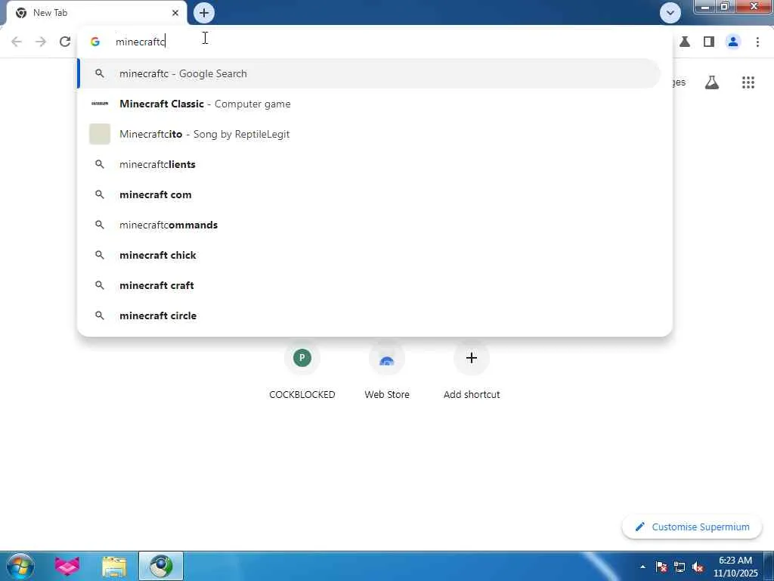Click the Show desktop strip
This screenshot has height=581, width=774.
[769, 566]
